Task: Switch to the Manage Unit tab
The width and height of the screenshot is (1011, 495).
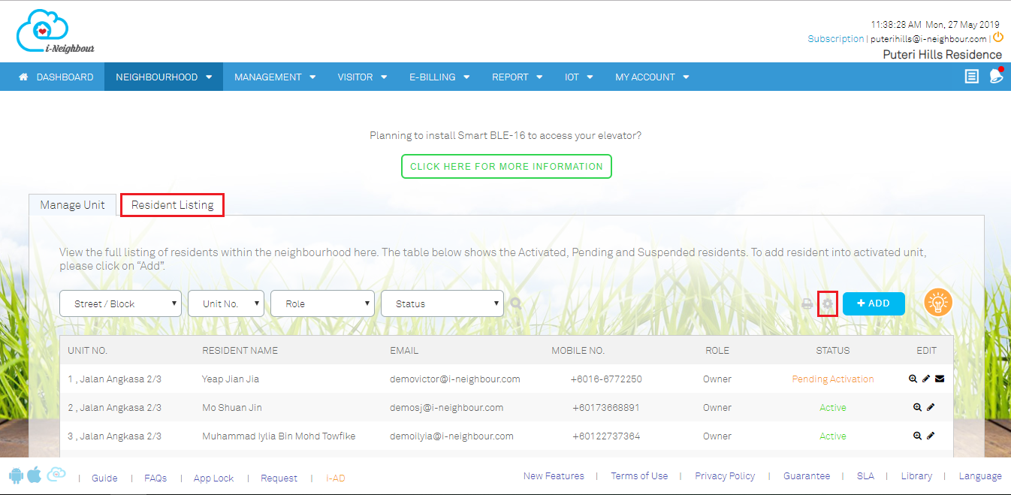Action: 73,204
